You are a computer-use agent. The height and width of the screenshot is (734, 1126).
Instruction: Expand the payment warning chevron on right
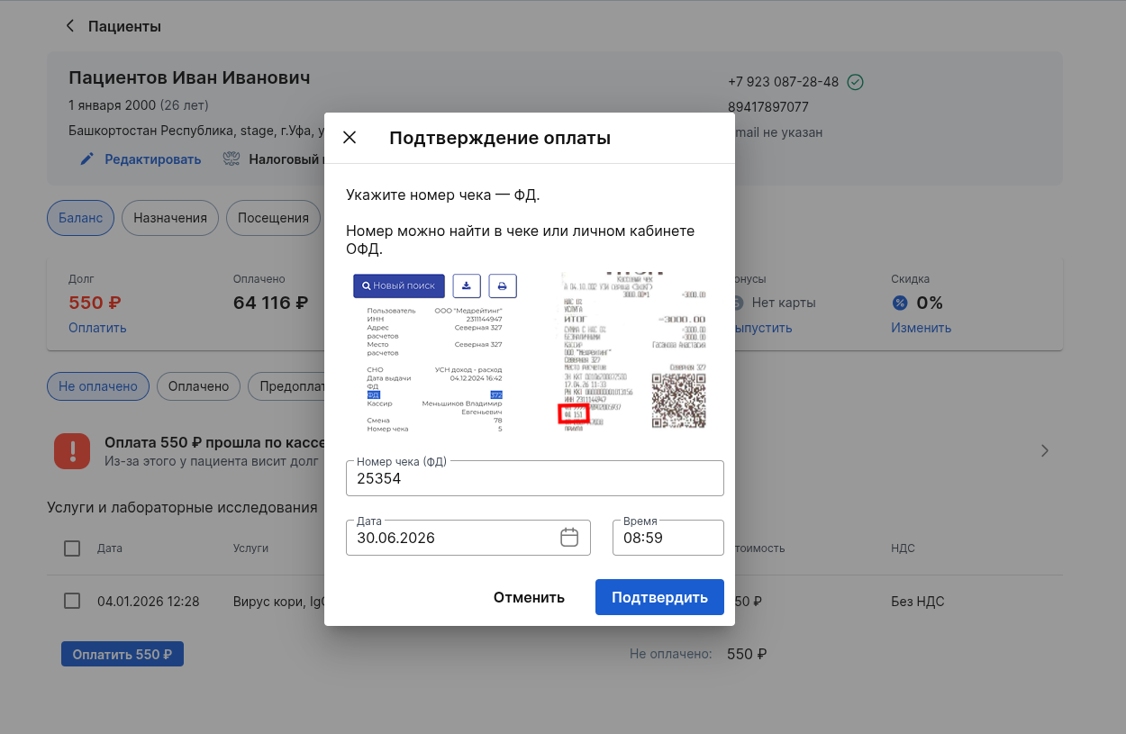tap(1045, 450)
